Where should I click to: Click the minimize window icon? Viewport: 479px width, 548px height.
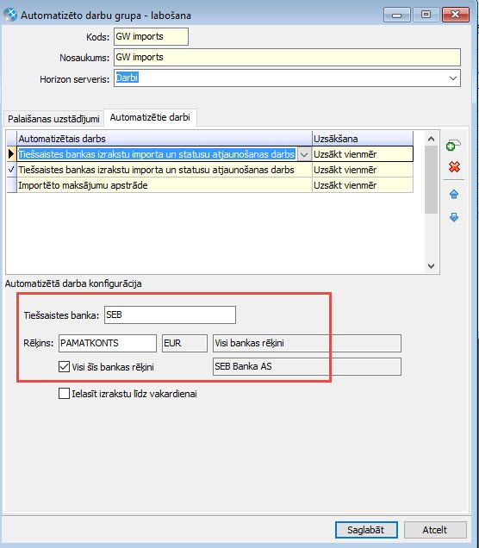(396, 15)
